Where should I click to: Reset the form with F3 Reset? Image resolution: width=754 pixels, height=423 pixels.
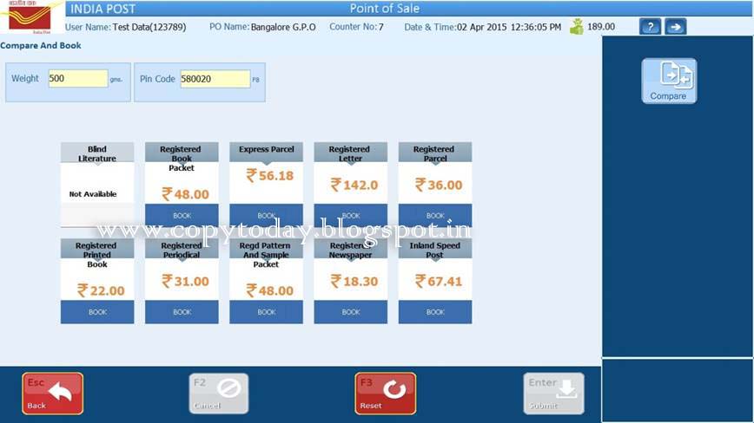pyautogui.click(x=385, y=394)
